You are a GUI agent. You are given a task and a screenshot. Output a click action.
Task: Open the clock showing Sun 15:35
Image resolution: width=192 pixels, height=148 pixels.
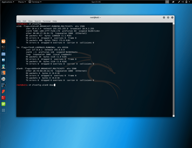coord(96,2)
